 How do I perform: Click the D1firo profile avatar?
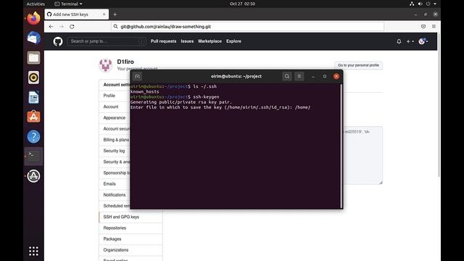click(105, 65)
